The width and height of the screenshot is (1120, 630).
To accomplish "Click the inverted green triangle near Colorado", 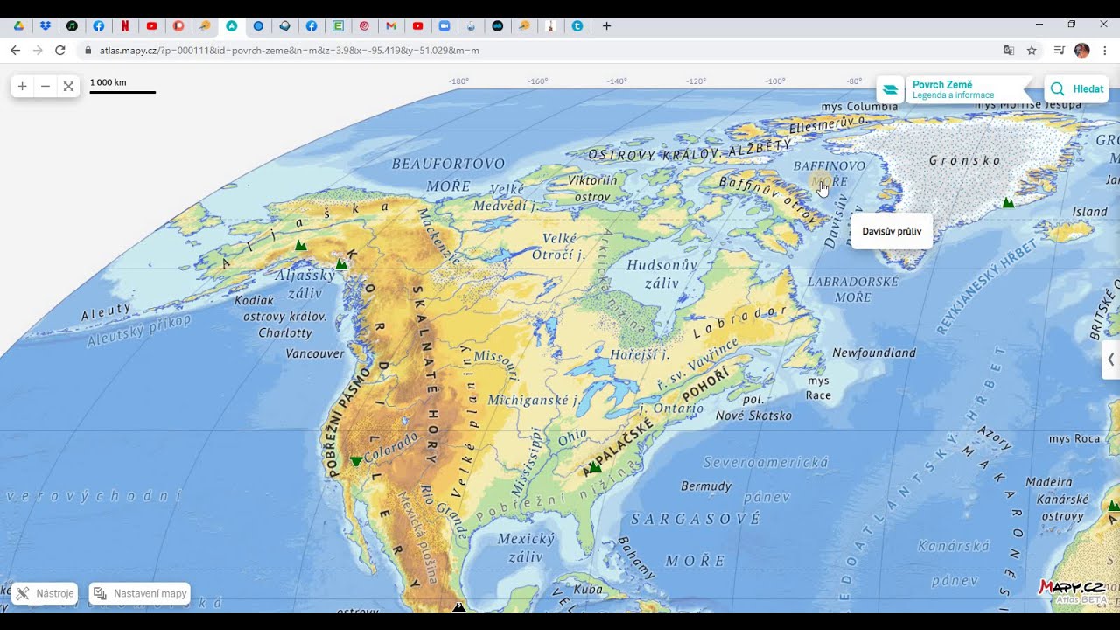I will pos(355,461).
